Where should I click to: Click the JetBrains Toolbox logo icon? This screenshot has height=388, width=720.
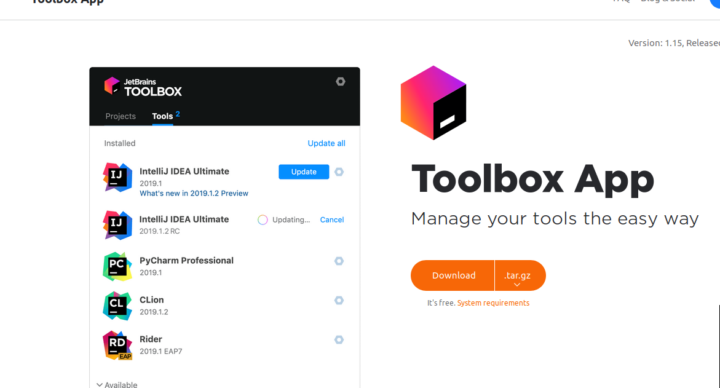point(112,86)
